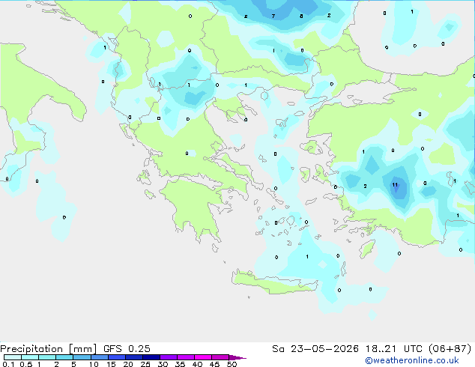Image resolution: width=475 pixels, height=367 pixels.
Task: Click the 25–30 mm navy legend box
Action: [151, 357]
